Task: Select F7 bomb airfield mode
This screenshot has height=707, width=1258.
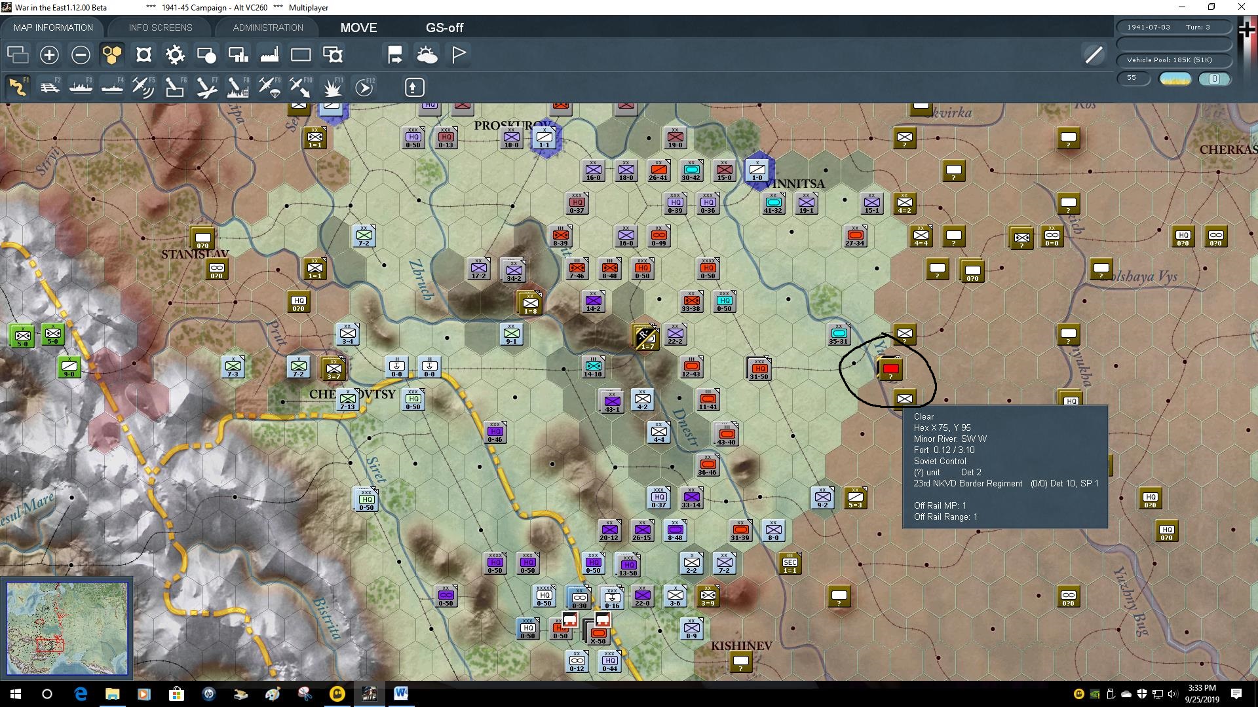Action: 206,86
